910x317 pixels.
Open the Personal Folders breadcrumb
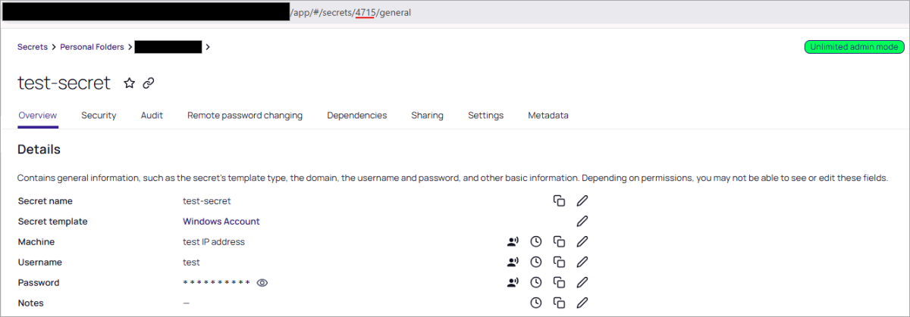pyautogui.click(x=92, y=47)
